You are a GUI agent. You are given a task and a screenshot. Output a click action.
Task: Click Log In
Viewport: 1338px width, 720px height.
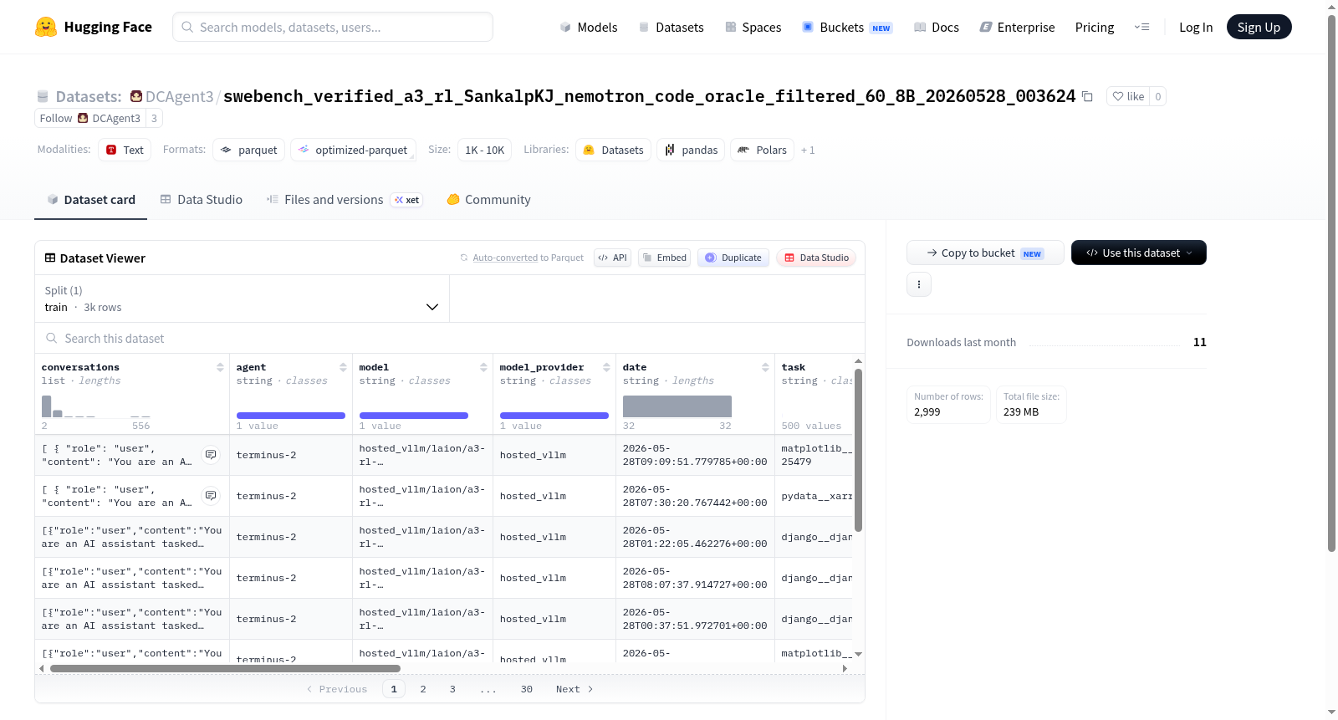pos(1196,27)
